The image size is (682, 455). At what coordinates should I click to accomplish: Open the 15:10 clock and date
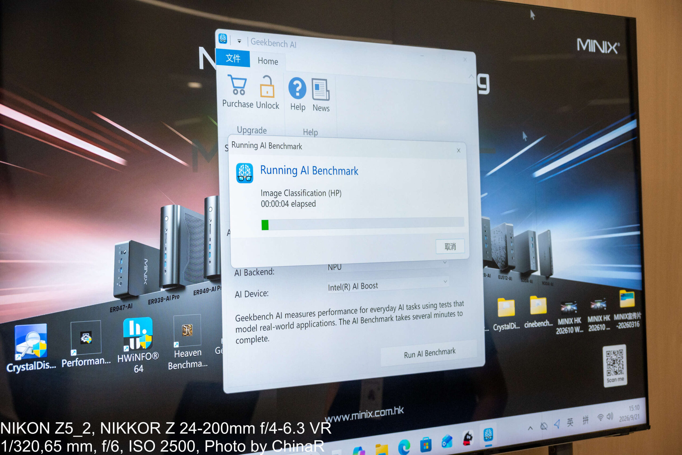point(630,413)
